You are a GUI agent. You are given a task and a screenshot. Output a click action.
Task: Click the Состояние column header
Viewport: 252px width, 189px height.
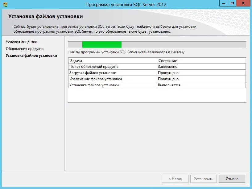pos(201,61)
